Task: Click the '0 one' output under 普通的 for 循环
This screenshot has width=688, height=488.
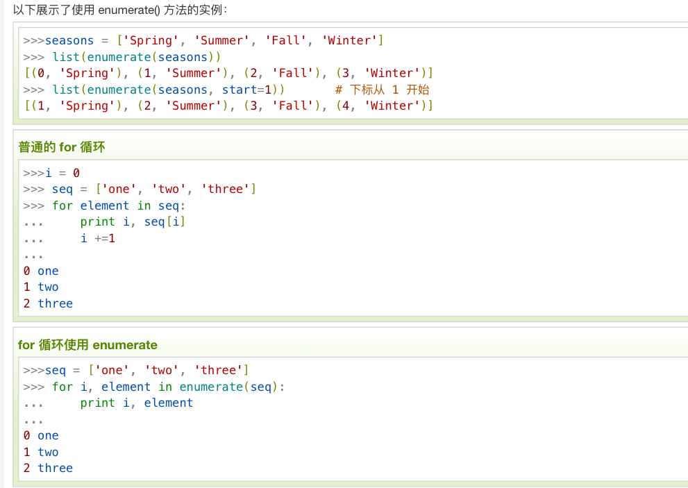Action: (41, 271)
